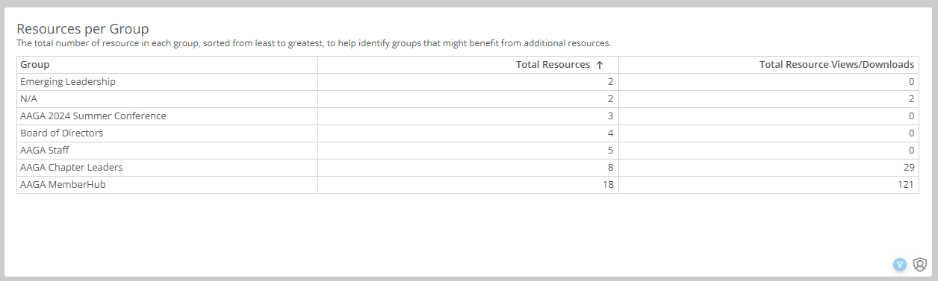This screenshot has height=281, width=938.
Task: Select the Emerging Leadership row
Action: [x=468, y=82]
